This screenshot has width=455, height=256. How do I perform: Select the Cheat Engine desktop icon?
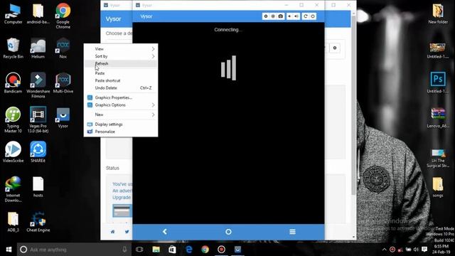38,222
